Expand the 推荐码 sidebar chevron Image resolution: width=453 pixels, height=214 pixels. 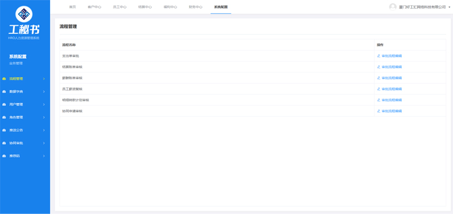(x=44, y=156)
